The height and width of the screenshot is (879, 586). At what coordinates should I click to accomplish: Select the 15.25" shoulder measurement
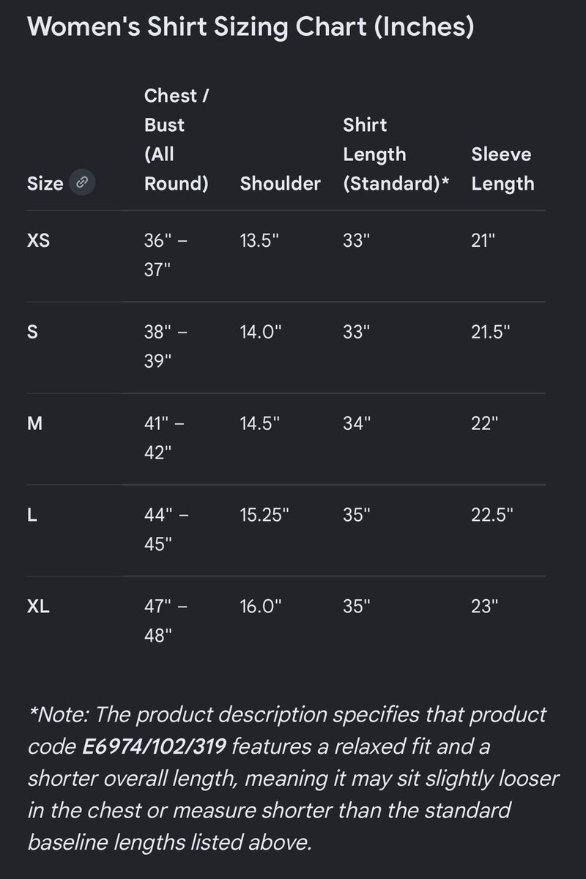[265, 514]
